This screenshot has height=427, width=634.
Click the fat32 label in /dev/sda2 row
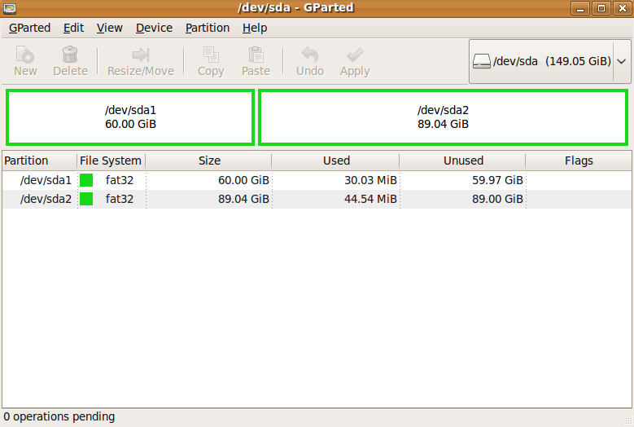(x=120, y=199)
